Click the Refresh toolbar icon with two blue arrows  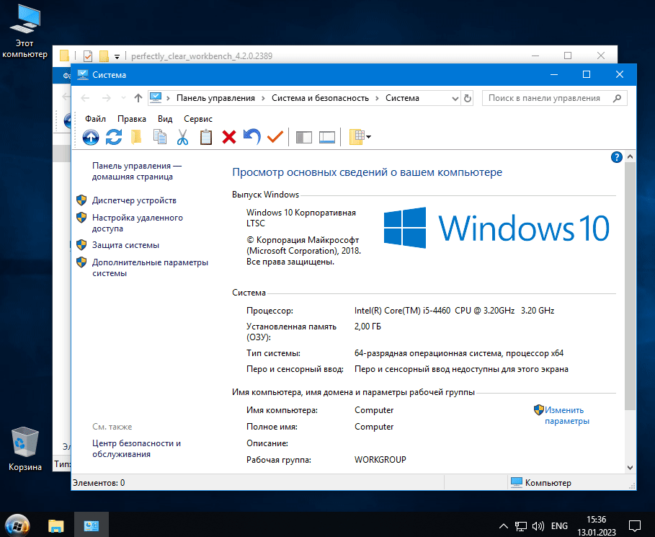[114, 137]
